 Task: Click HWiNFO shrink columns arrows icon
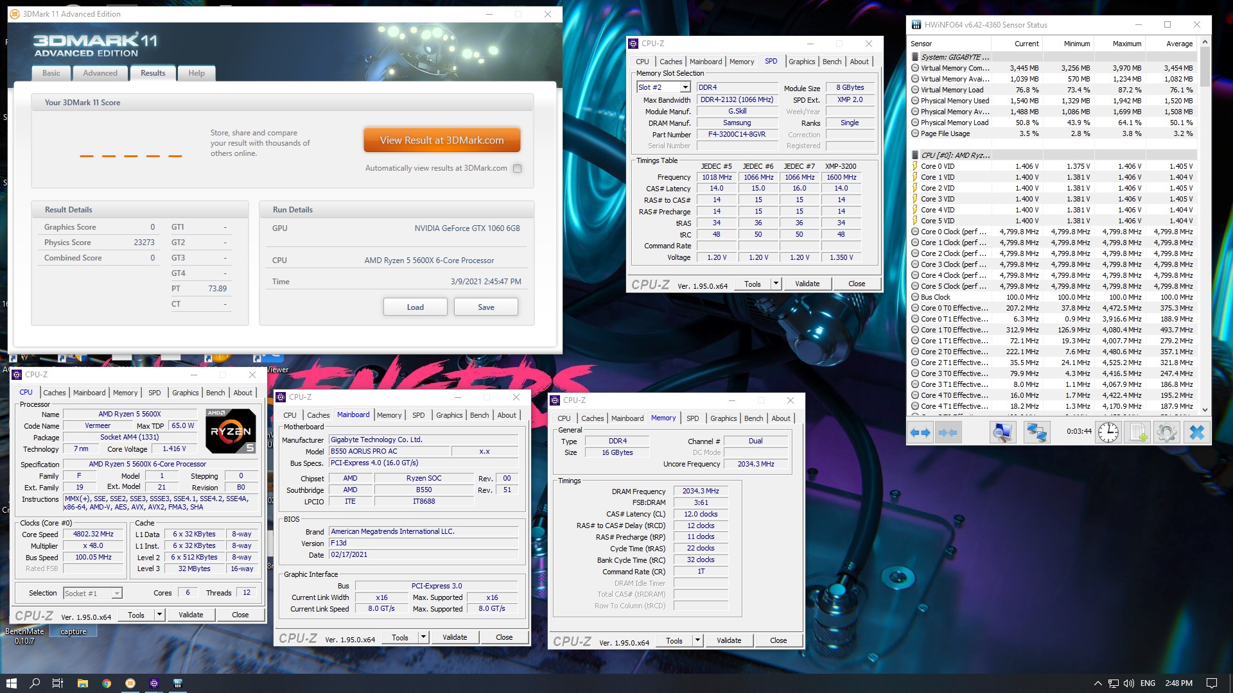(948, 432)
